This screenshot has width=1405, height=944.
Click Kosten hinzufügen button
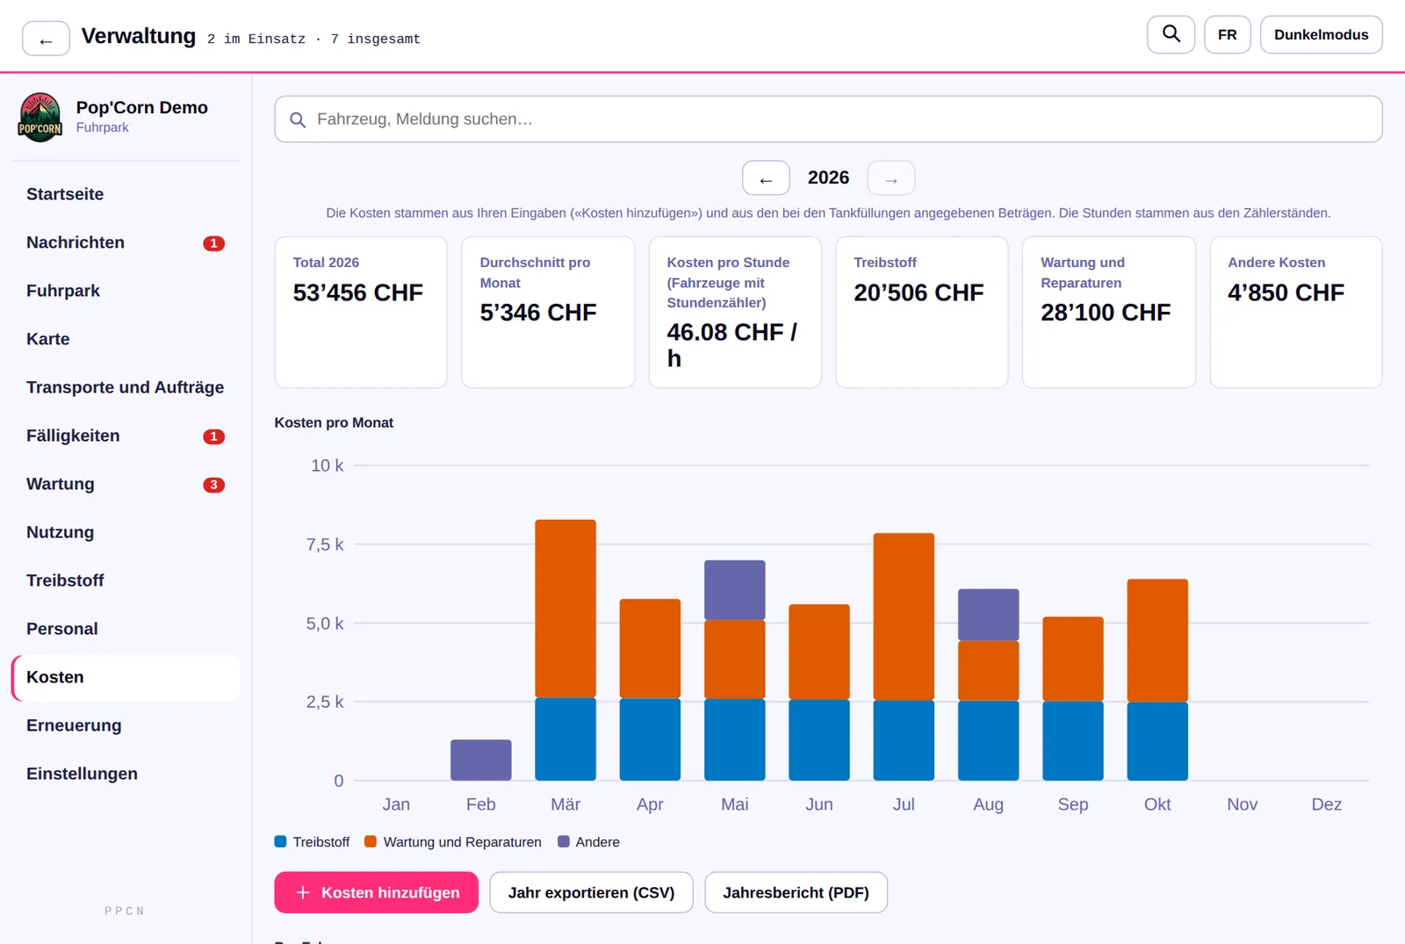tap(376, 892)
